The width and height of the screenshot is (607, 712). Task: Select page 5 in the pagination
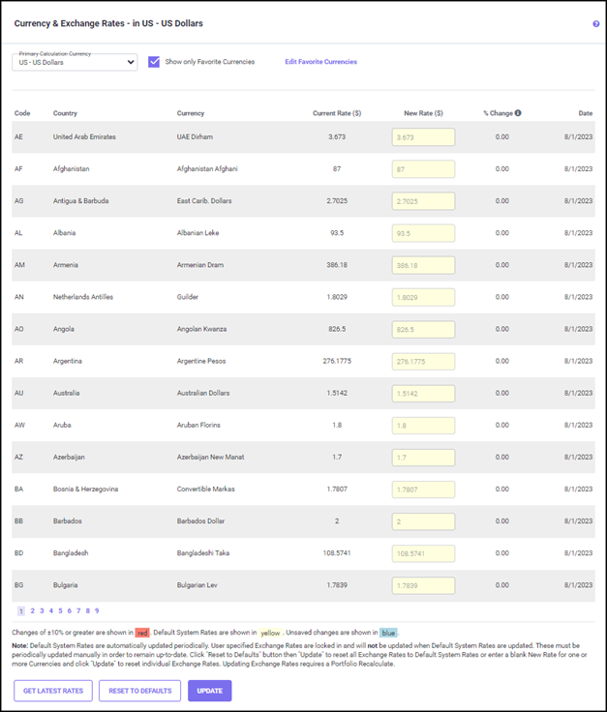click(60, 611)
